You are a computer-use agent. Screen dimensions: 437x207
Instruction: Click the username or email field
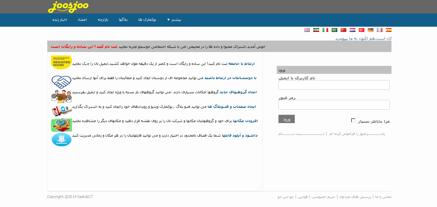pos(334,85)
